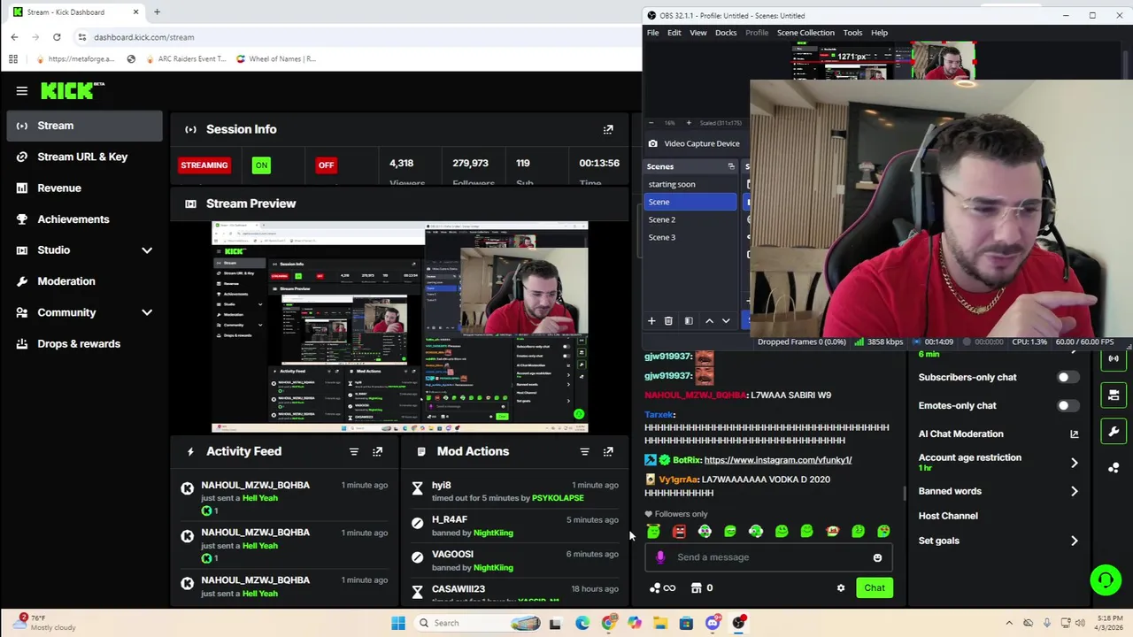1133x637 pixels.
Task: Open the green support headset button
Action: pyautogui.click(x=1105, y=580)
